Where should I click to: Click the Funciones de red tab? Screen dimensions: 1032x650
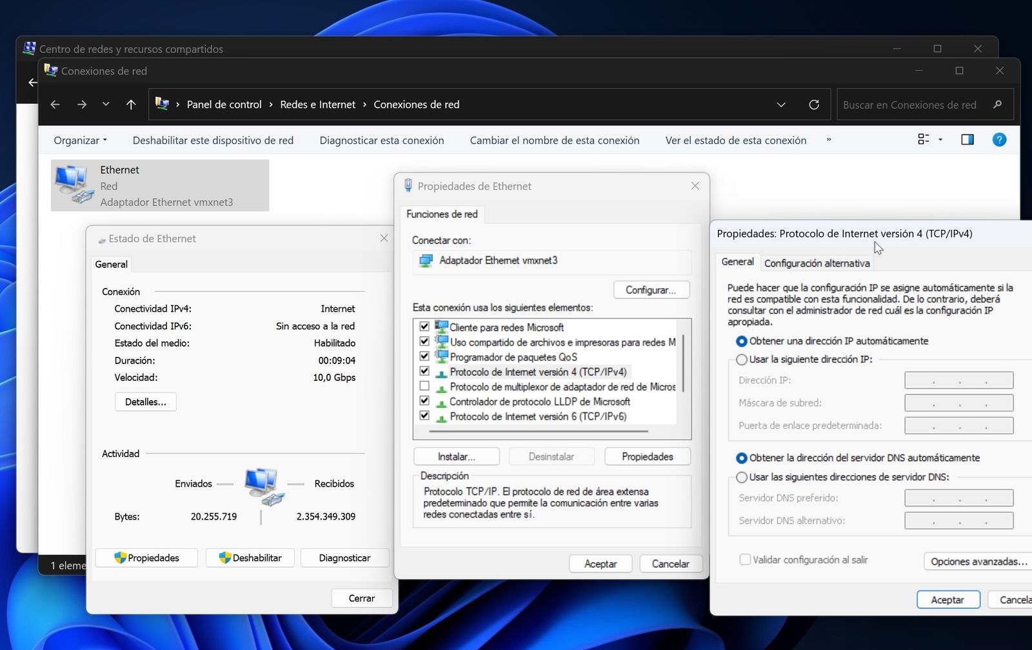442,214
